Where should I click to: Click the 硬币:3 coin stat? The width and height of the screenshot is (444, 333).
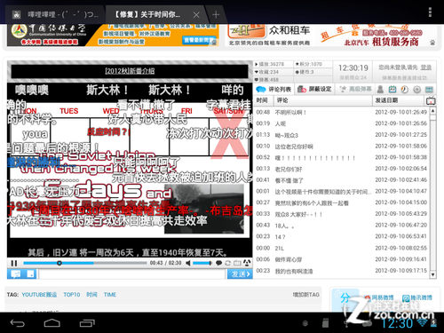pyautogui.click(x=305, y=72)
